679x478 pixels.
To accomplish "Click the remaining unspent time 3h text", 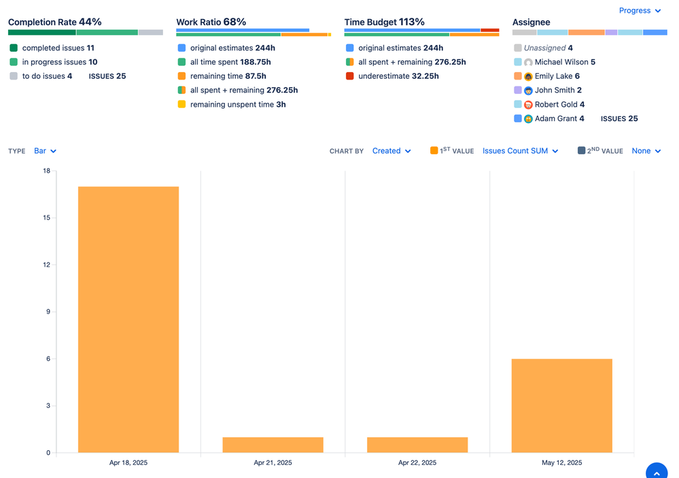I will click(x=238, y=104).
